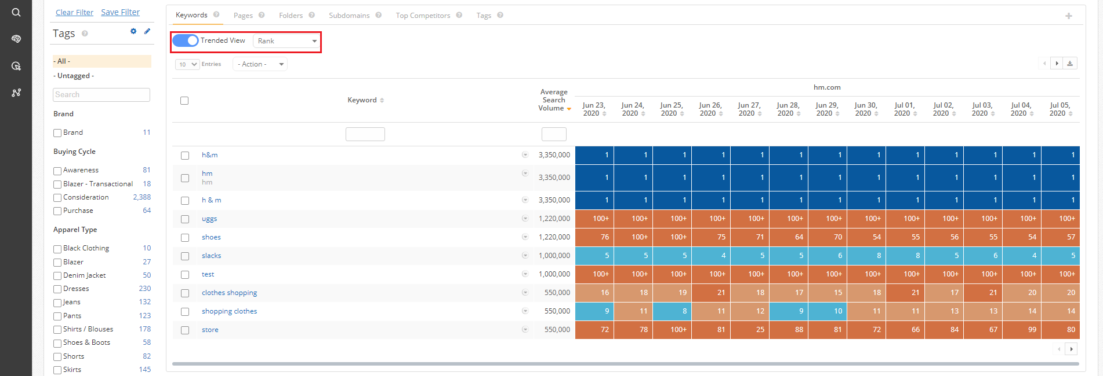The width and height of the screenshot is (1103, 376).
Task: Go to previous page using top arrow
Action: (1044, 64)
